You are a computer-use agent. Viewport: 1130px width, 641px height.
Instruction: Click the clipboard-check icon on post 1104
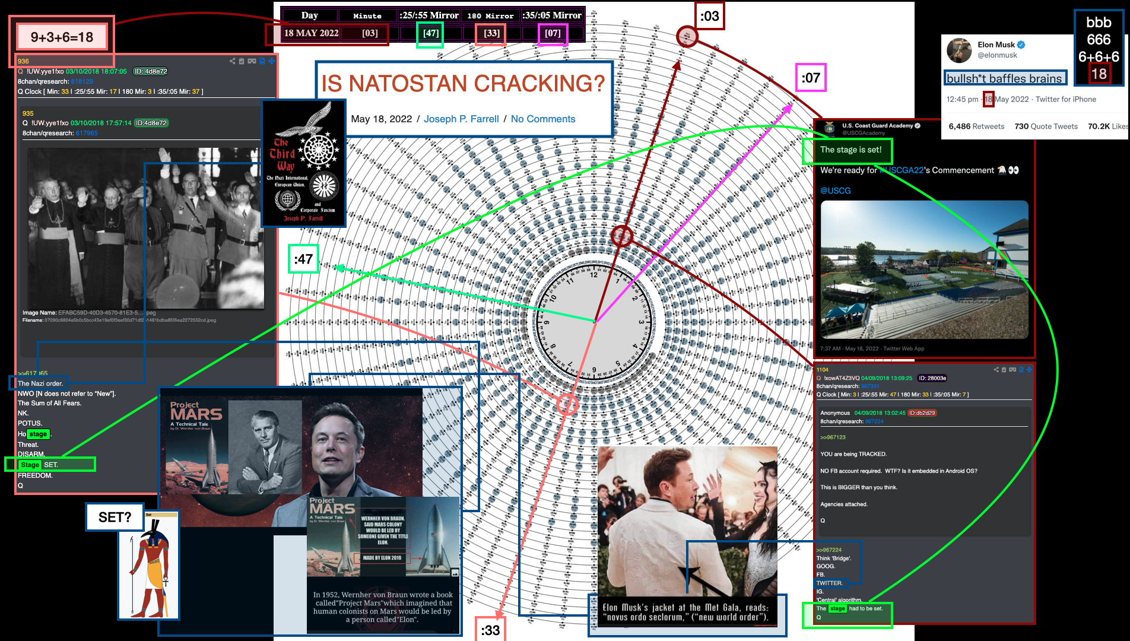pos(1004,370)
